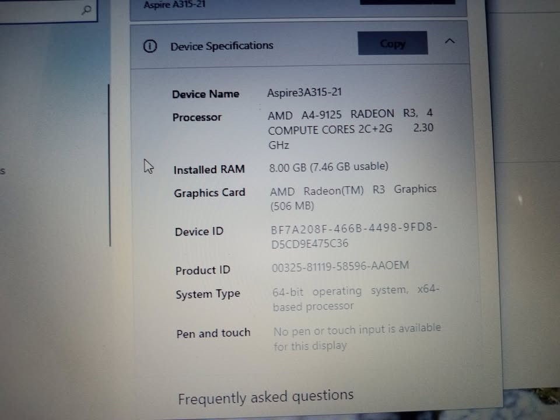560x420 pixels.
Task: Click the "Graphics Card" label
Action: 209,193
